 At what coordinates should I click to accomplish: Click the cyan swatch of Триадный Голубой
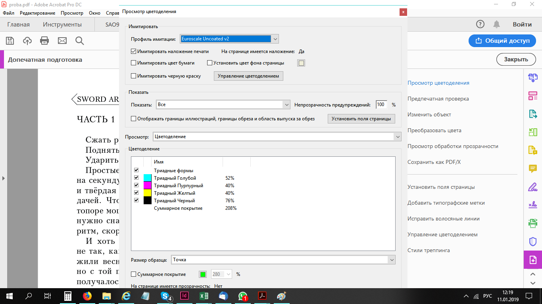148,178
